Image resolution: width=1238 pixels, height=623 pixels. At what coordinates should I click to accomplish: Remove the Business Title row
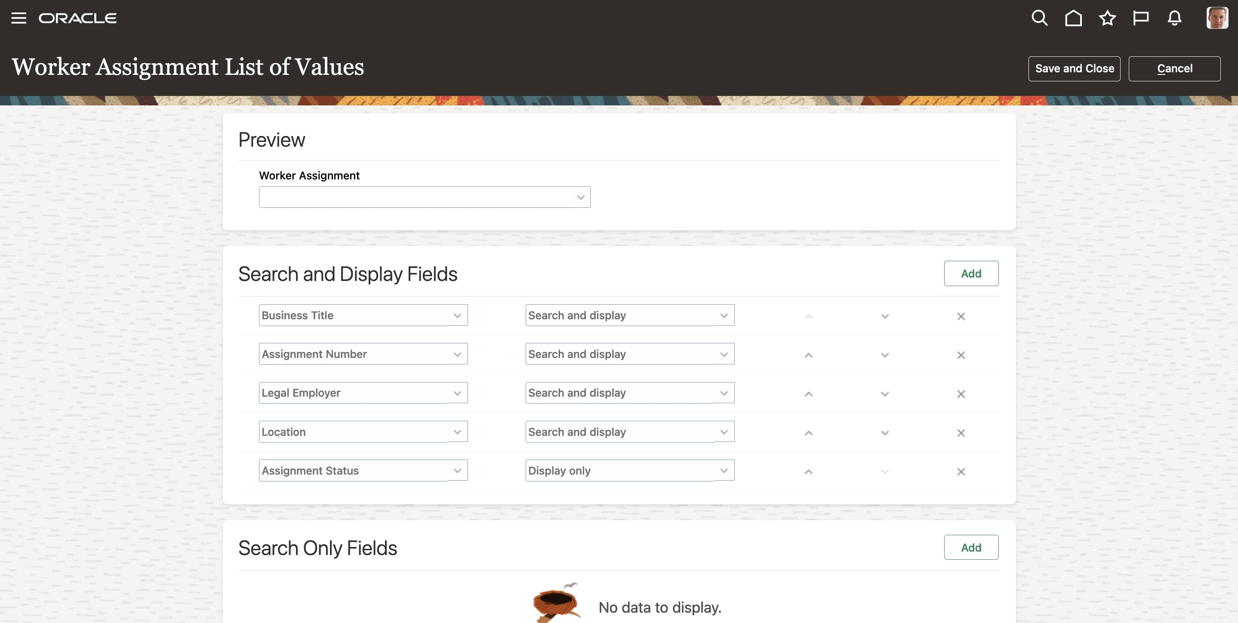pos(961,316)
